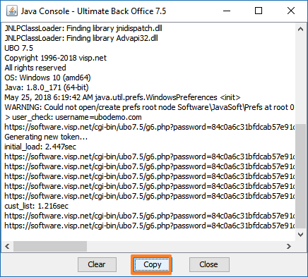
Task: Maximize the Java Console window
Action: 259,11
